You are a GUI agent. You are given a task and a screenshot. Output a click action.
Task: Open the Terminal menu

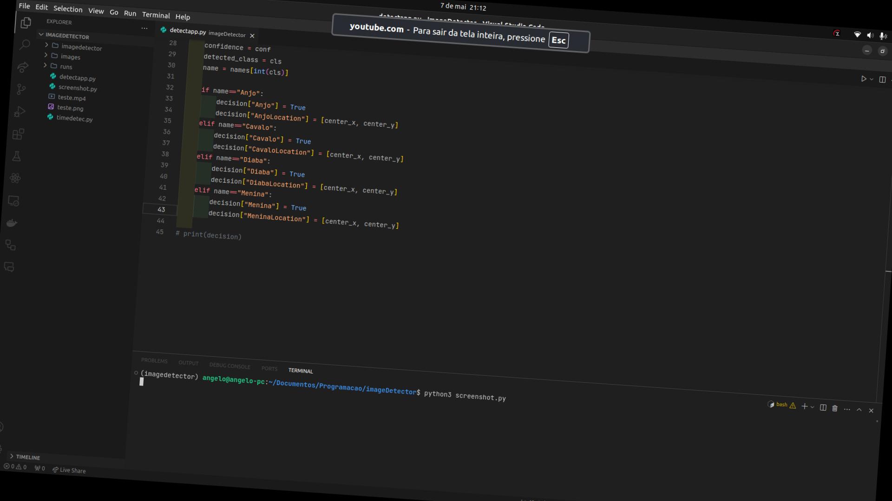(x=156, y=15)
